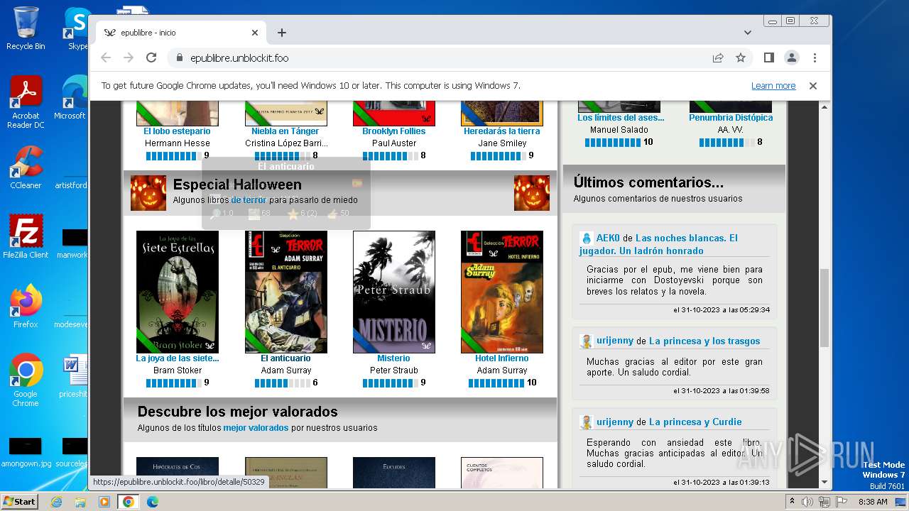The image size is (909, 511).
Task: Click the Misterio title link
Action: click(394, 358)
